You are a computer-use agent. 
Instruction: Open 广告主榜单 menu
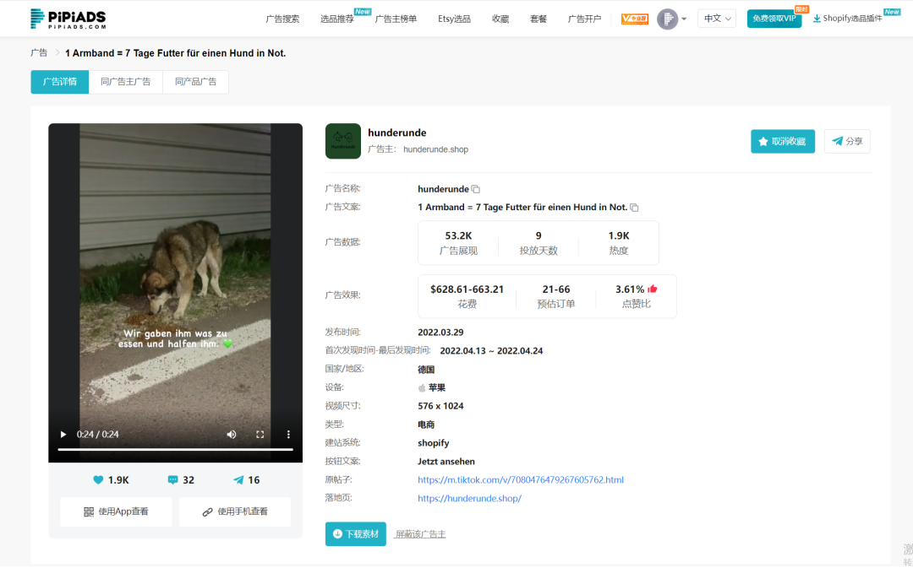pyautogui.click(x=396, y=19)
